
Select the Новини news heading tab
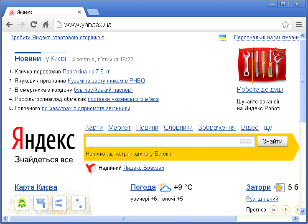click(28, 59)
